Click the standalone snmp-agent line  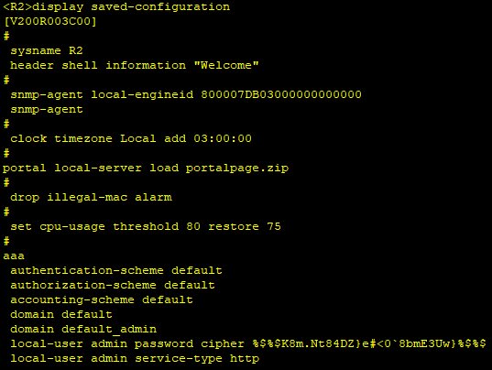(47, 110)
